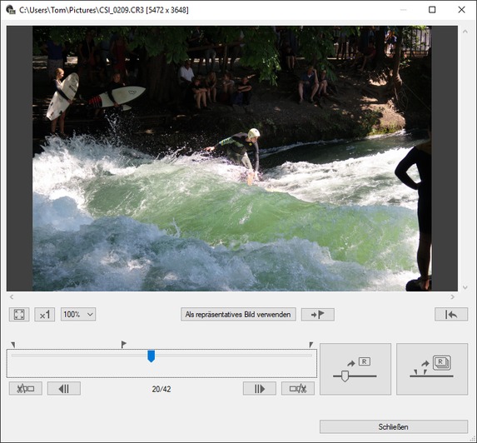Set the view to x1 magnification
Image resolution: width=477 pixels, height=443 pixels.
(45, 314)
